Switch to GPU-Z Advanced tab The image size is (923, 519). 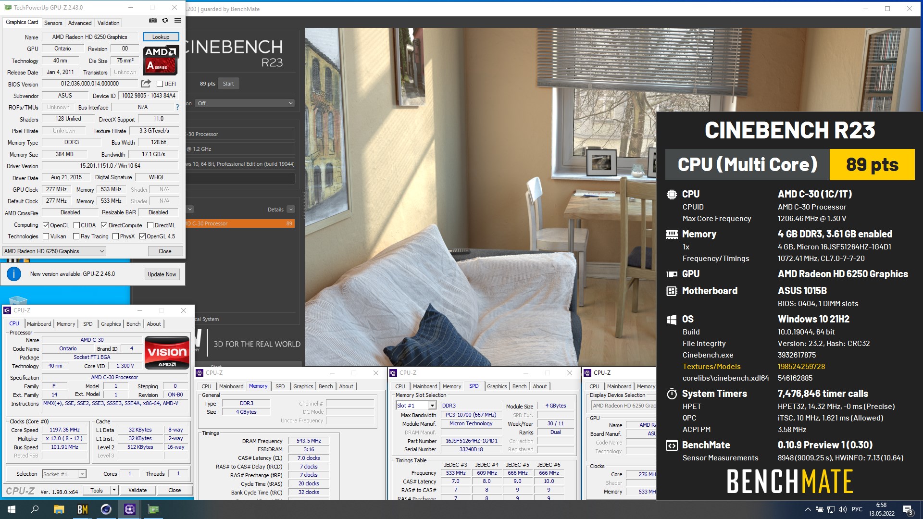pyautogui.click(x=80, y=23)
